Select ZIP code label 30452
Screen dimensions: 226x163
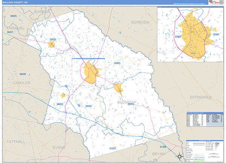pyautogui.click(x=60, y=104)
